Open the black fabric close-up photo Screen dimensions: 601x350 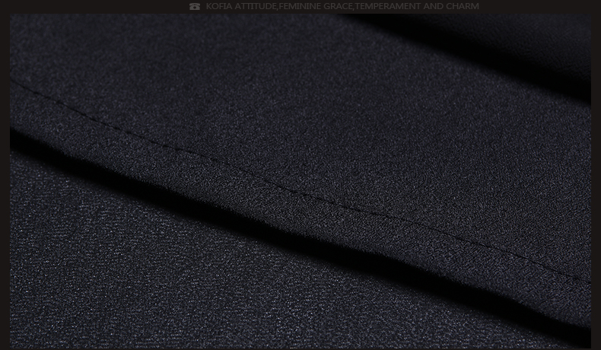(300, 181)
